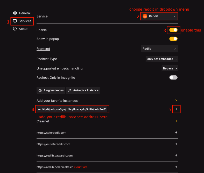Viewport: 204px width, 173px height.
Task: Toggle the Show in popup switch
Action: tap(173, 39)
